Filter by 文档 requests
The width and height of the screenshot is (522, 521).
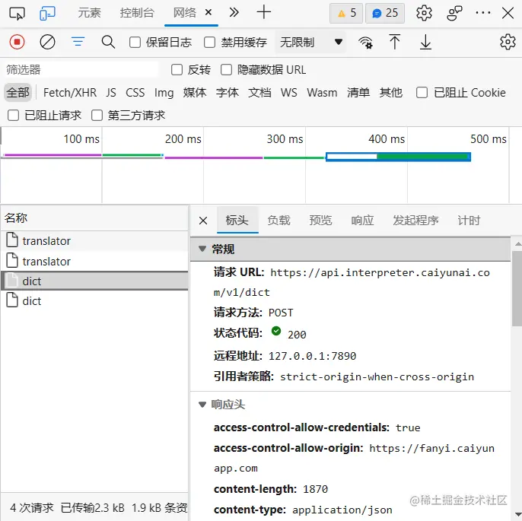(259, 93)
